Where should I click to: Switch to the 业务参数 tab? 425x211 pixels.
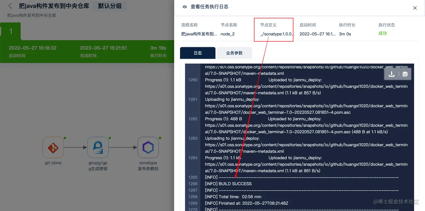pos(234,53)
